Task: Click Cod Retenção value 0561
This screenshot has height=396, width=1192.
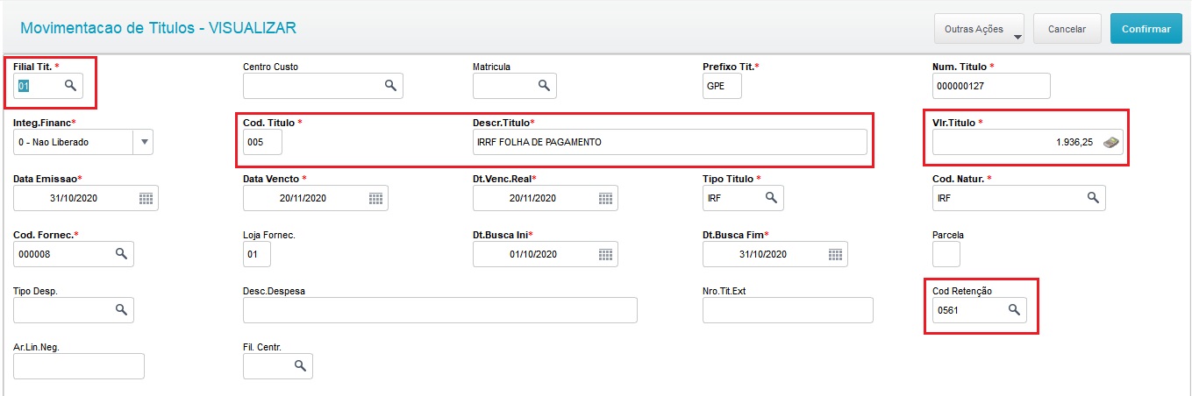Action: tap(948, 311)
